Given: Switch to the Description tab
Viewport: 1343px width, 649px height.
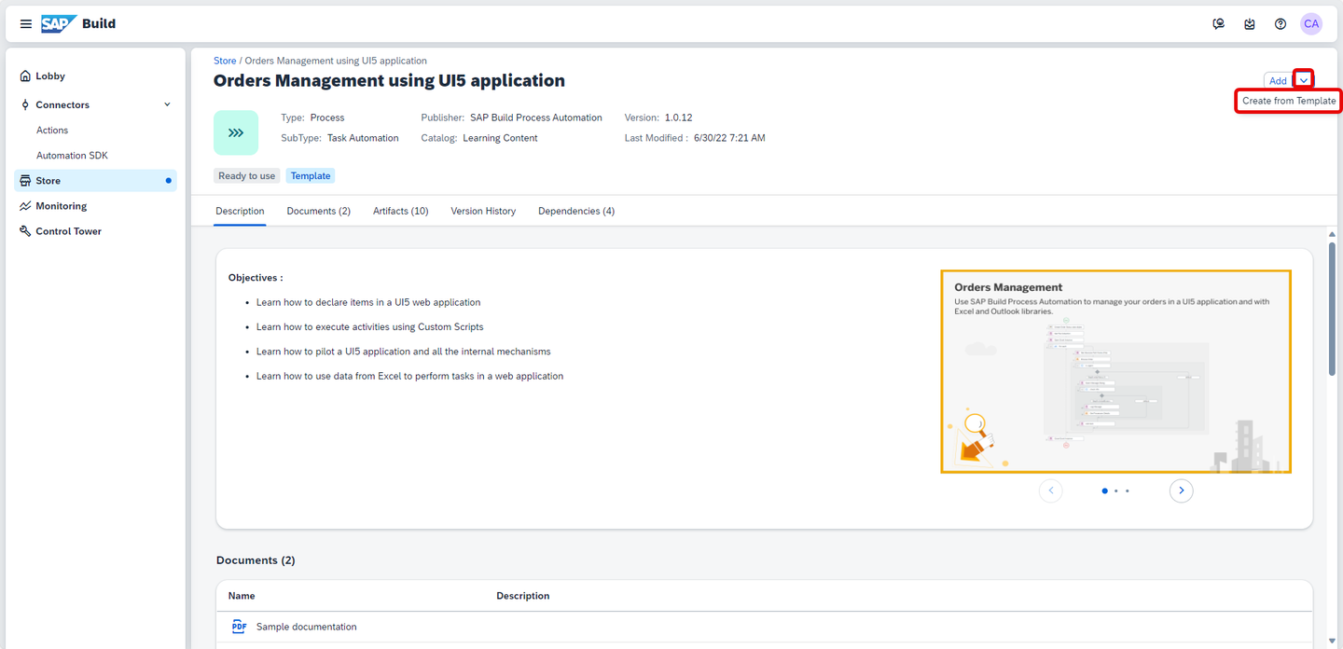Looking at the screenshot, I should (240, 211).
